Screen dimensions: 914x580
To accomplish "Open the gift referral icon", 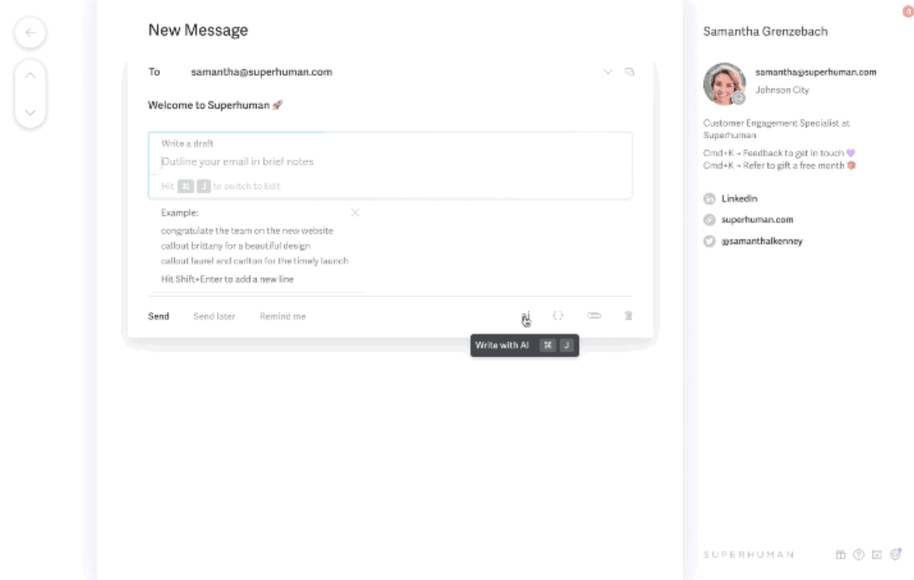I will pos(840,554).
